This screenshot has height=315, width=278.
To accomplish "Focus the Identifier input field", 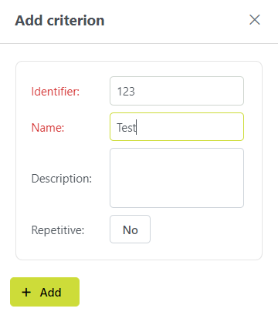I will click(x=177, y=91).
